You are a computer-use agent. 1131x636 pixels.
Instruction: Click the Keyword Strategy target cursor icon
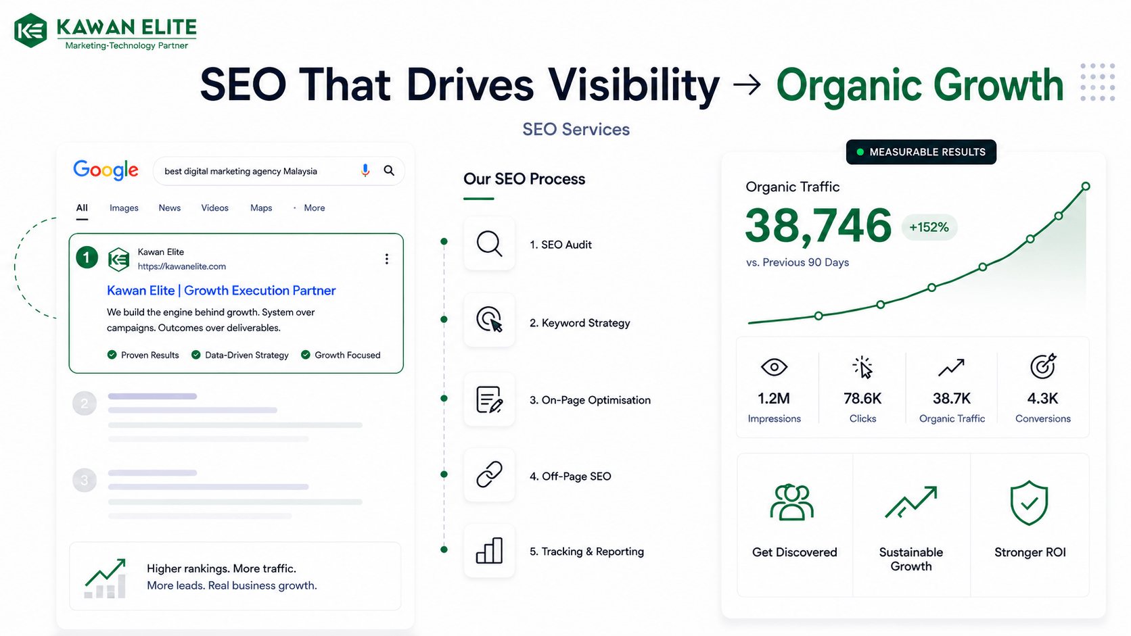[489, 320]
